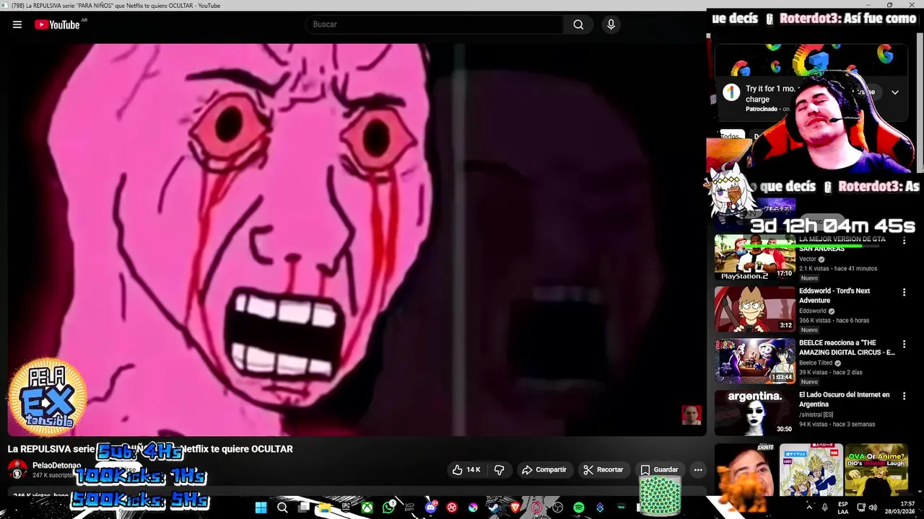This screenshot has width=924, height=519.
Task: Share the video via Compartir
Action: [x=544, y=470]
